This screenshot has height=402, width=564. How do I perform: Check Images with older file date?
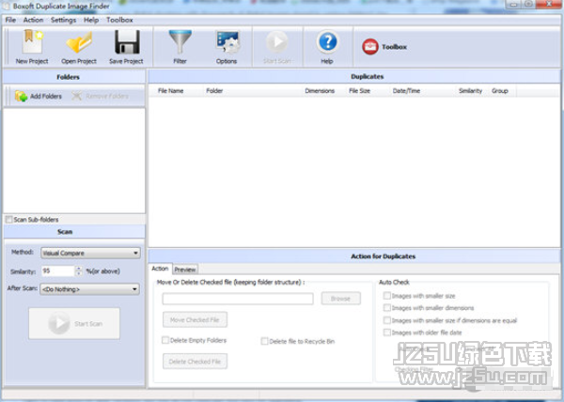click(387, 332)
